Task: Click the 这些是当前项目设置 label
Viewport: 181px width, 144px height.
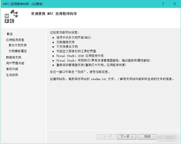Action: click(x=64, y=32)
